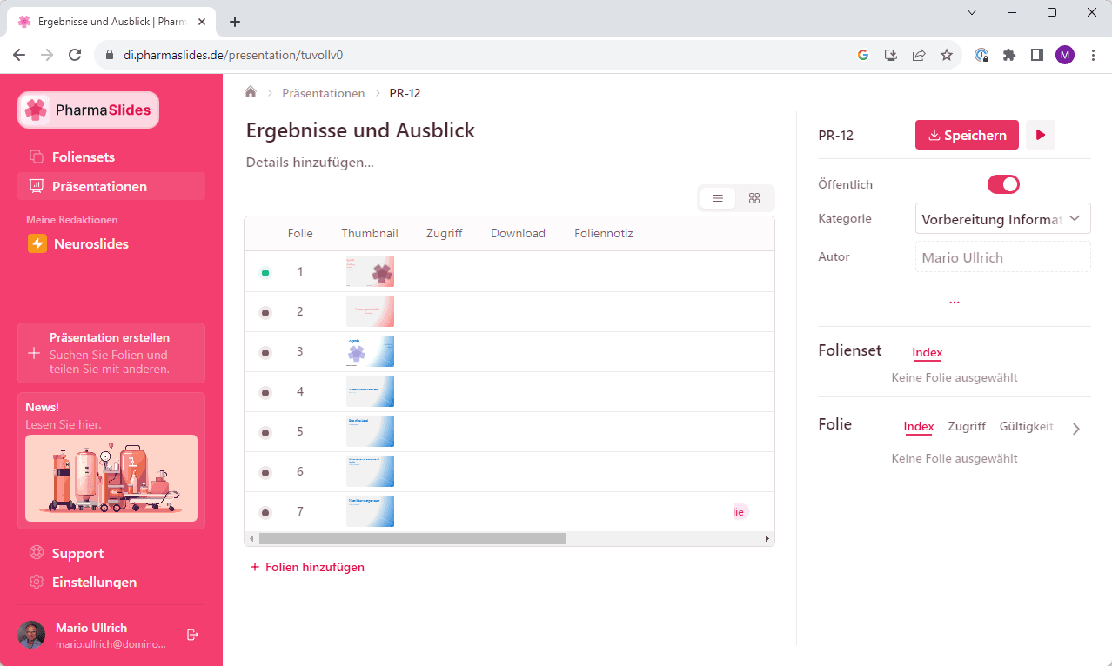Screen dimensions: 1112x666
Task: Switch to grid view layout
Action: (754, 198)
